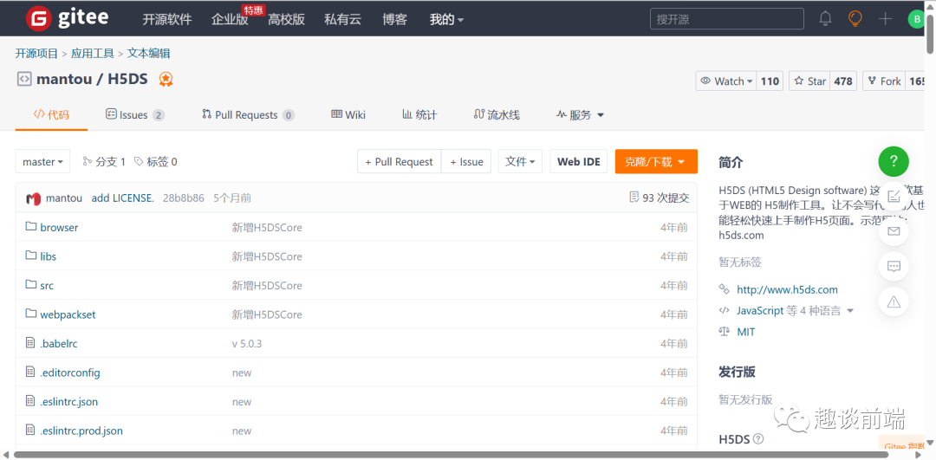The image size is (936, 460).
Task: Fork the repository
Action: (x=884, y=81)
